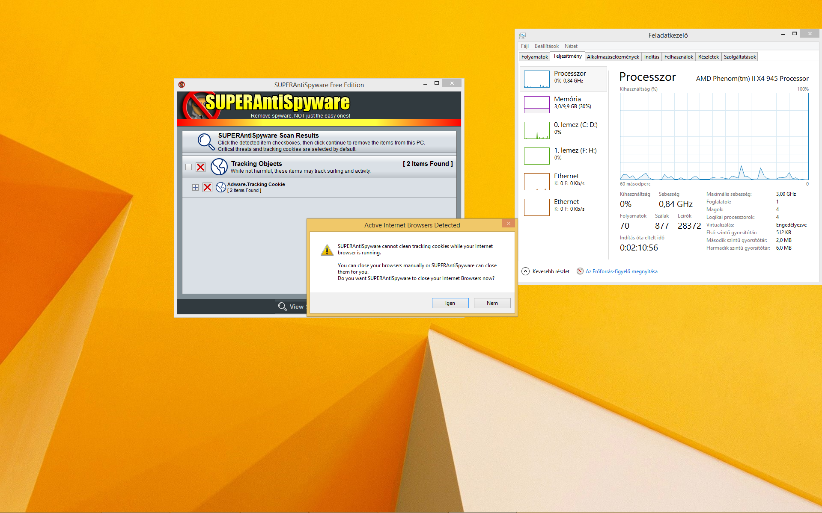Viewport: 822px width, 513px height.
Task: Expand the Adware.Tracking Cookie entry
Action: pos(195,187)
